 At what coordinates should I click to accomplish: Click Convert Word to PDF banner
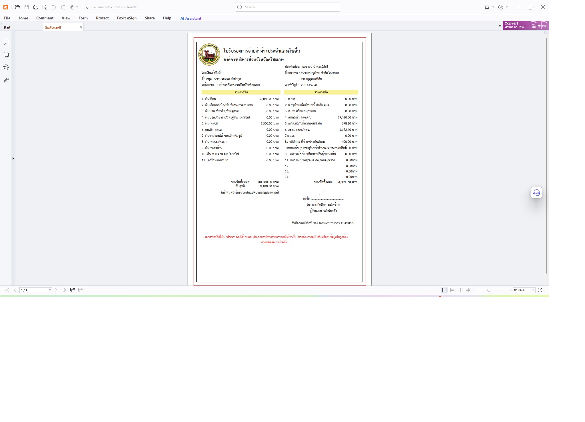click(526, 25)
